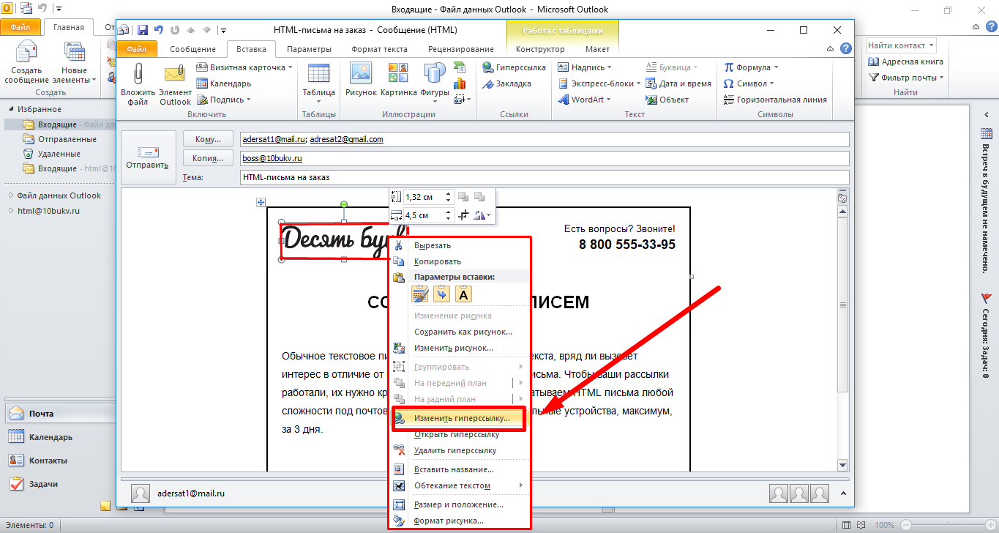Open the Text Box (Надпись) dropdown

tap(586, 67)
